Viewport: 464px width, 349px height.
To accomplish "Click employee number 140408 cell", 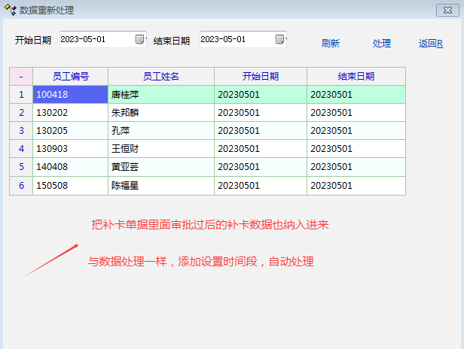I will [70, 167].
